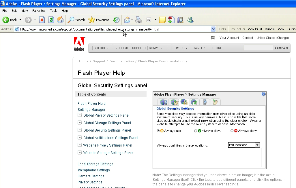
Task: Open the PRODUCTS navigation item
Action: [x=121, y=48]
